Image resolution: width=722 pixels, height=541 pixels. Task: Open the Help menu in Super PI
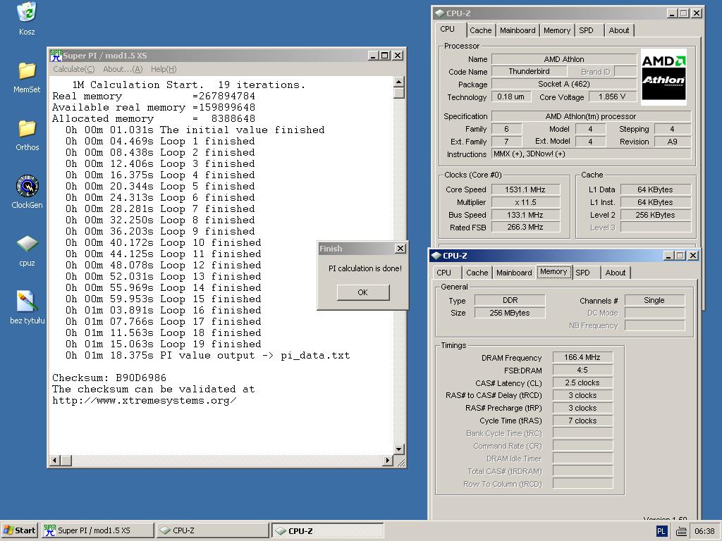tap(164, 69)
